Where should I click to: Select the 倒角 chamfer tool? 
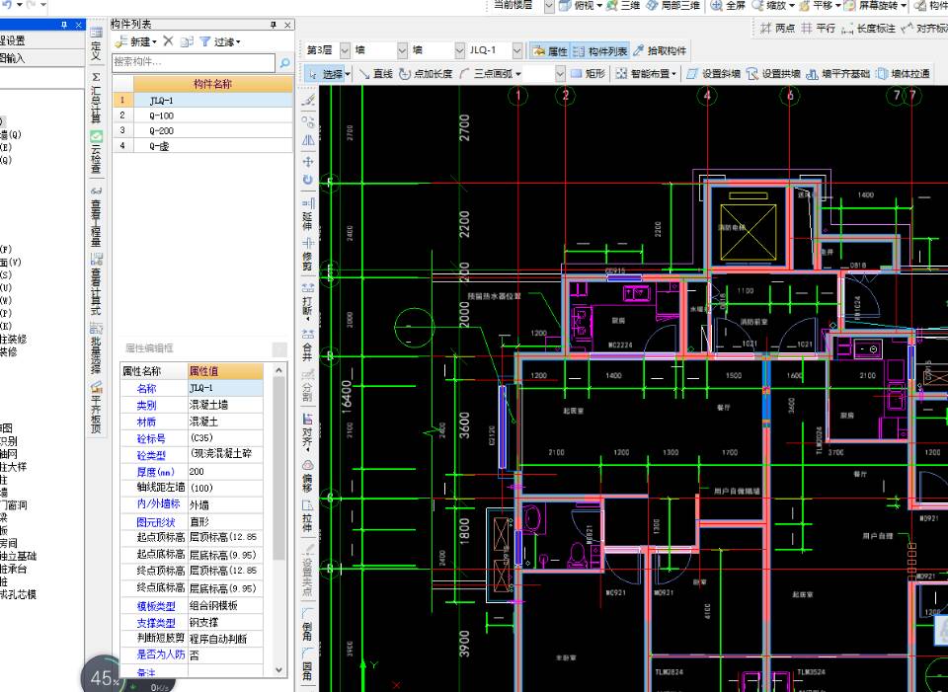pos(308,626)
